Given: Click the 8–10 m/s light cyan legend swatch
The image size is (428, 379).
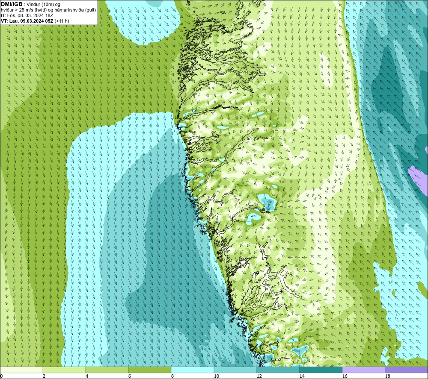Looking at the screenshot, I should (x=193, y=370).
